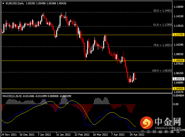Click the date label 22 Feb 2022
This screenshot has height=137, width=185.
pos(82,134)
